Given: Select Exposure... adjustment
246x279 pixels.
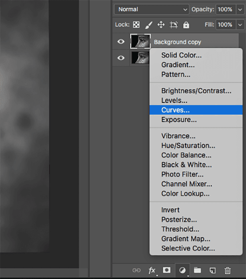Looking at the screenshot, I should pos(196,120).
